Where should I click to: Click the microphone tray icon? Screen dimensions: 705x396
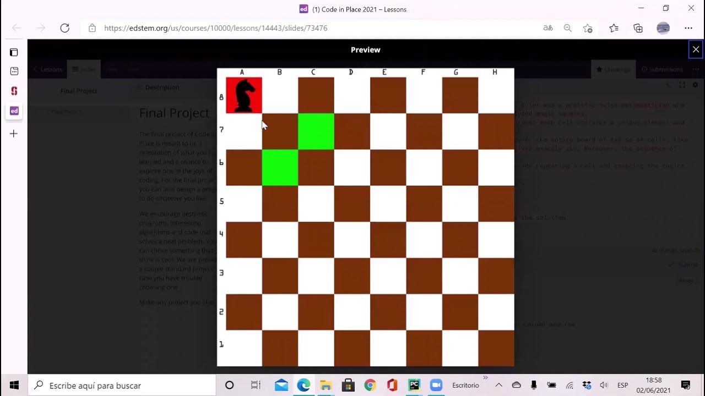[x=534, y=385]
